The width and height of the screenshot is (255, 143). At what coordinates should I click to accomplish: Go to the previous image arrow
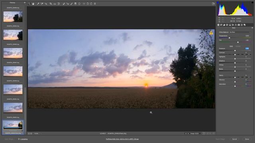click(186, 133)
